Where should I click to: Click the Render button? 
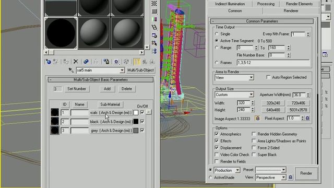coord(306,173)
